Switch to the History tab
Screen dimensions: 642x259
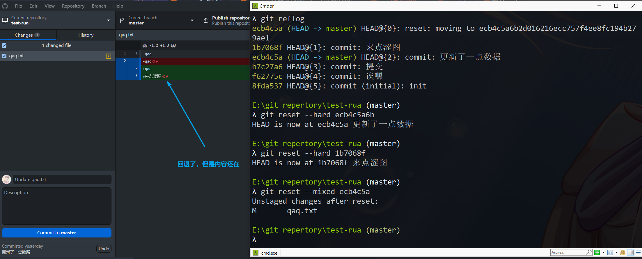tap(86, 35)
